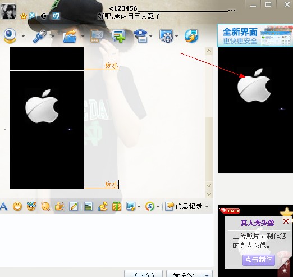Click the Apple logo image in chat
This screenshot has width=293, height=277.
[47, 130]
